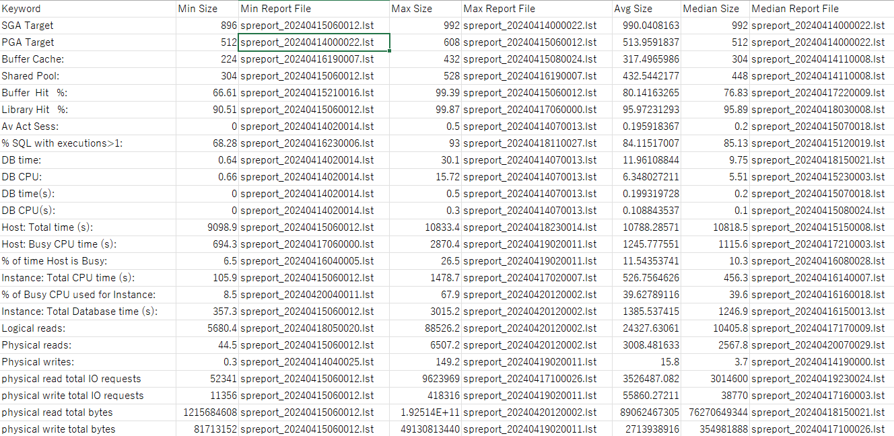Click the Buffer Cache: keyword cell
The image size is (894, 436).
pyautogui.click(x=88, y=59)
